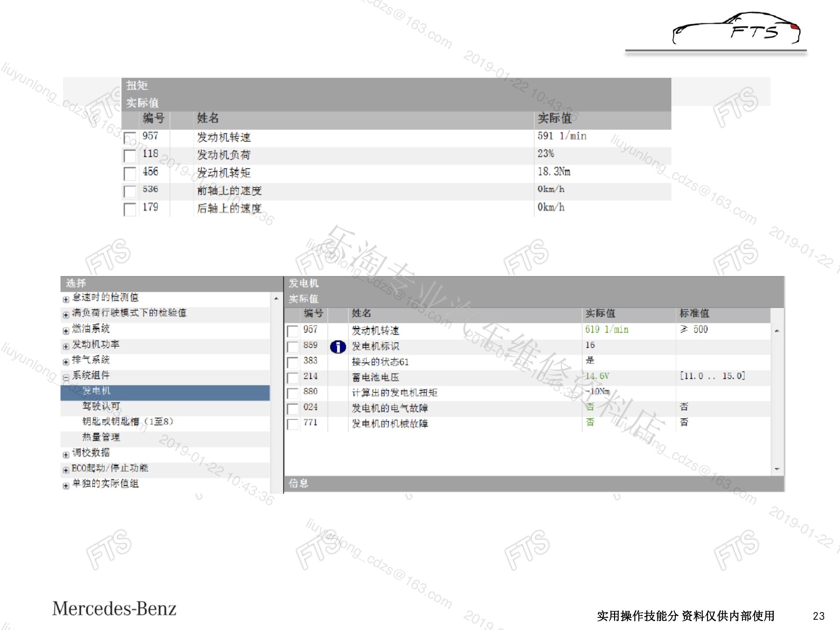Click the down arrow of 发电机 table scrollbar
This screenshot has height=630, width=840.
pos(777,469)
